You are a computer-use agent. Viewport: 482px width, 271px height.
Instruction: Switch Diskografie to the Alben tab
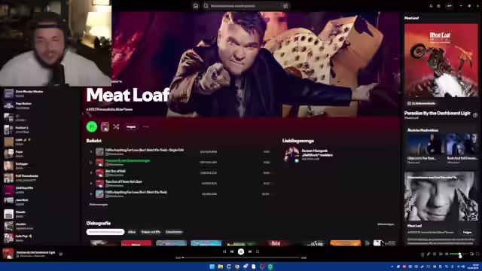coord(132,232)
